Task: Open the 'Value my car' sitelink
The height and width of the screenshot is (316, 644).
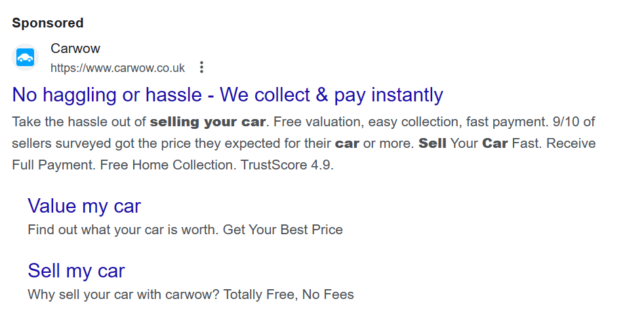Action: (x=84, y=205)
